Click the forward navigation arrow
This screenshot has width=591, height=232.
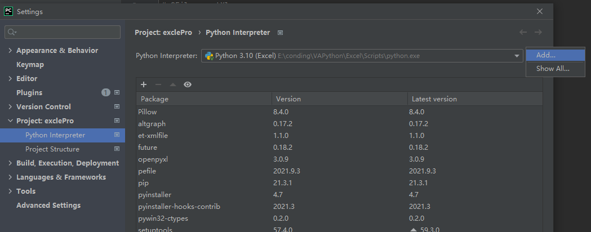coord(538,33)
